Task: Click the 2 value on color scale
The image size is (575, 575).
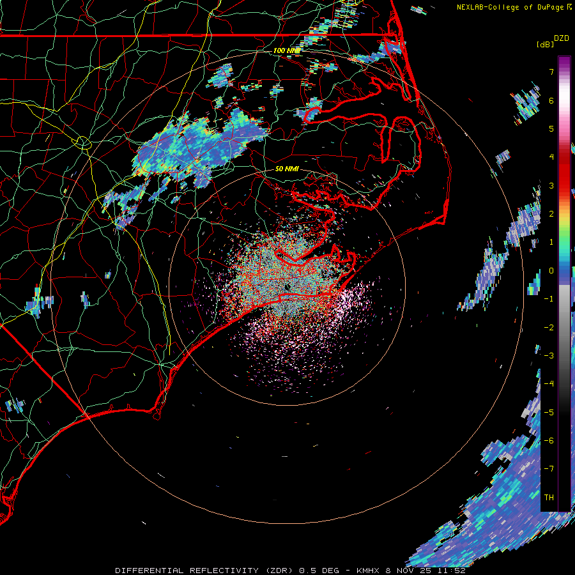Action: tap(551, 214)
